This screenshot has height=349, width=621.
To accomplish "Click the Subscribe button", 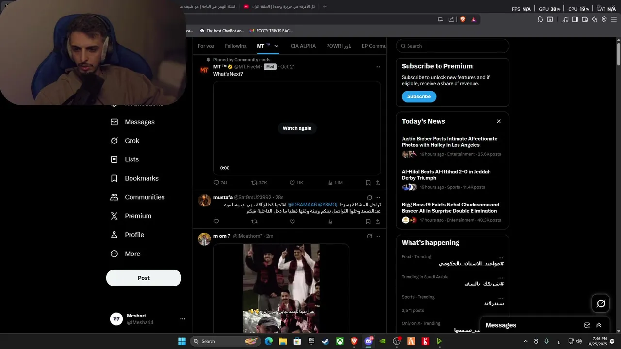I will pos(419,96).
